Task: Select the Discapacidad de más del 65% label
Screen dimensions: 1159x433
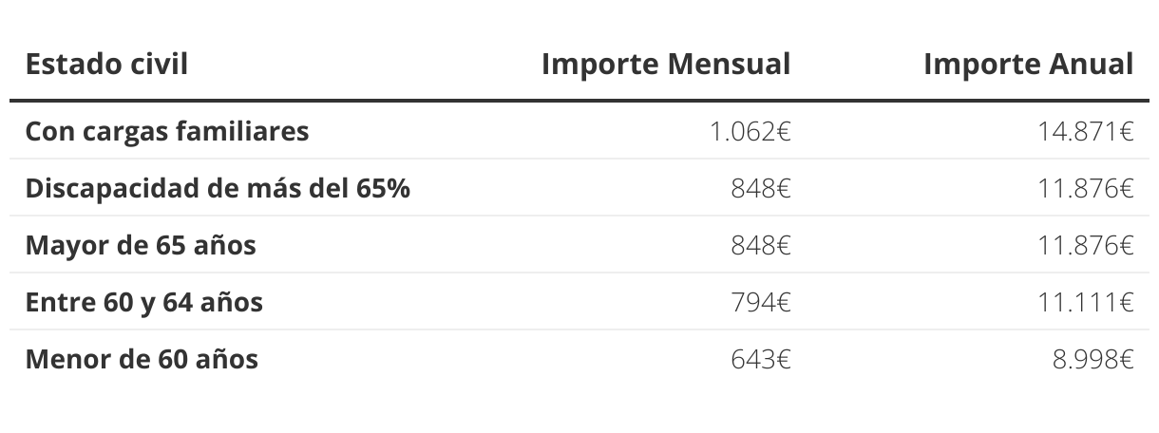Action: [218, 188]
